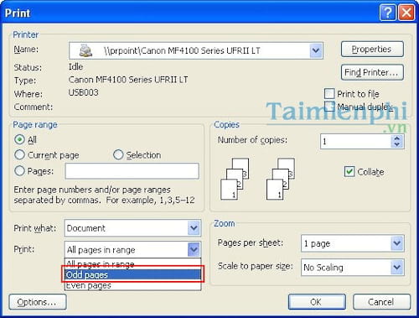Decrease number of copies with down arrow

tap(397, 144)
